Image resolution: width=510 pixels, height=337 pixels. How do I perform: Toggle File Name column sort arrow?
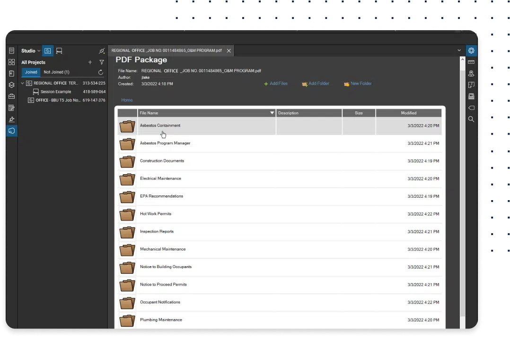point(272,113)
